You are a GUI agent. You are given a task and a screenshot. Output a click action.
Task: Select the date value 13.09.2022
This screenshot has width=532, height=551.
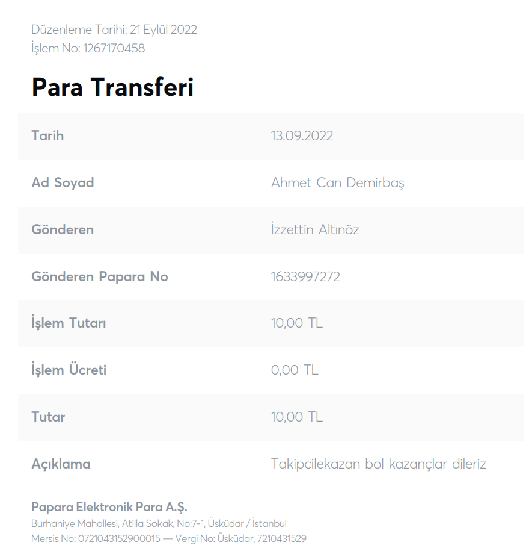point(302,135)
